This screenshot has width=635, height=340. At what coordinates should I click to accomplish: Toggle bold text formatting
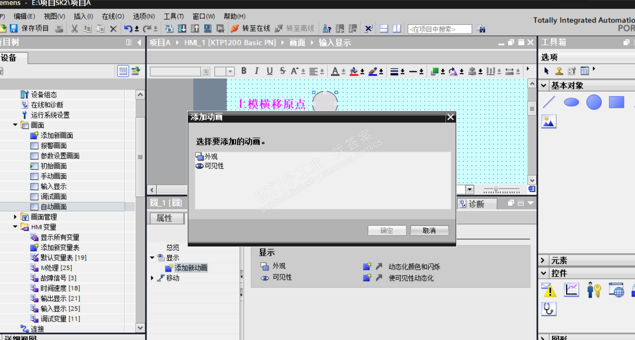244,71
